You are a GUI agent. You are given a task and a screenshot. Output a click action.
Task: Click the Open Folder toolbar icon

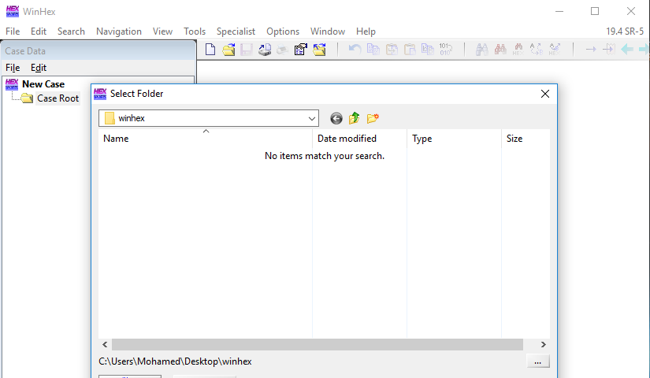pyautogui.click(x=319, y=50)
